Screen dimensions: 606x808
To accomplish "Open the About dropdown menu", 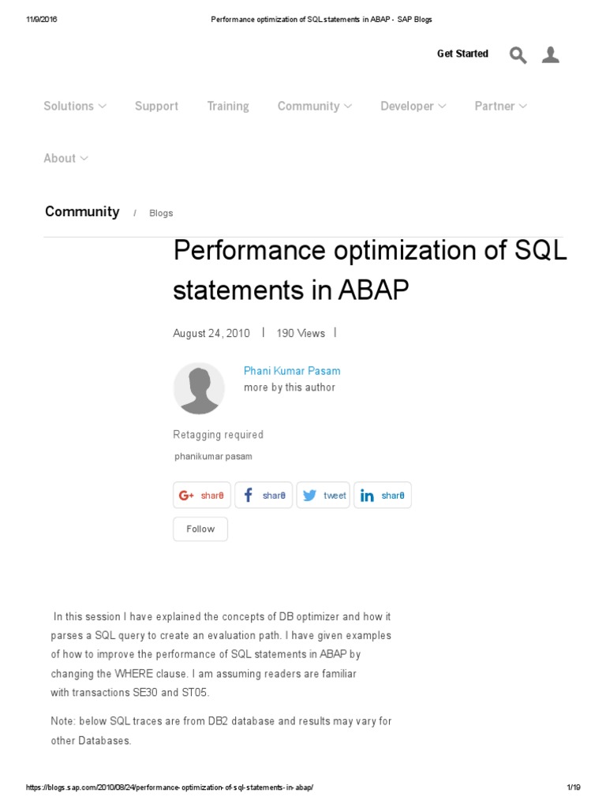I will tap(65, 158).
